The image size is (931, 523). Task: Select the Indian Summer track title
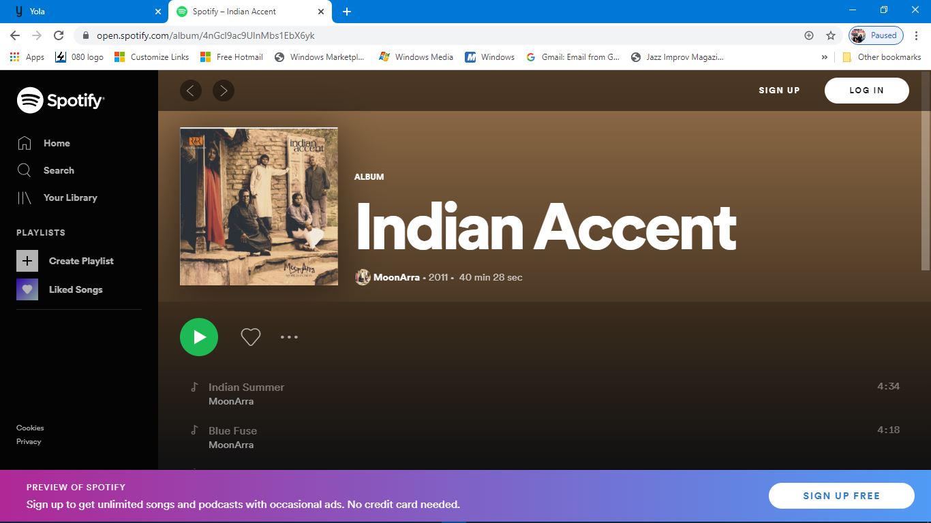tap(246, 387)
